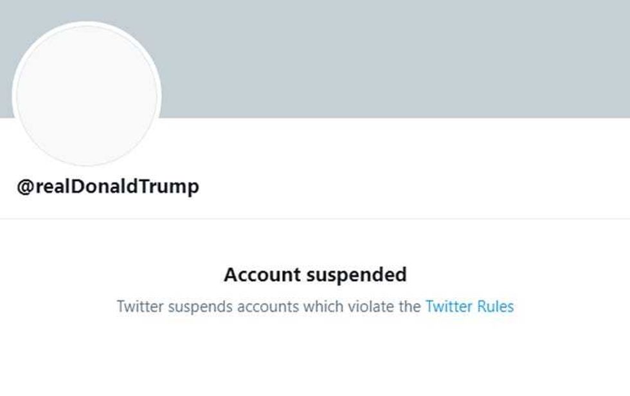Click the word Rules in the blue link
Screen dimensions: 630x396
494,307
